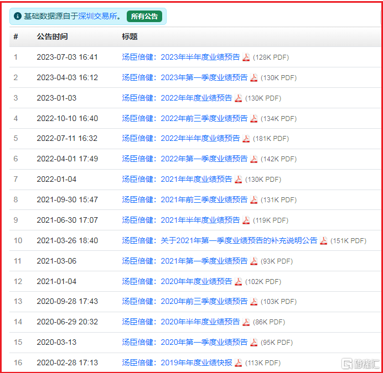Click the (151K PDF) size text
Image resolution: width=383 pixels, height=373 pixels.
(348, 241)
